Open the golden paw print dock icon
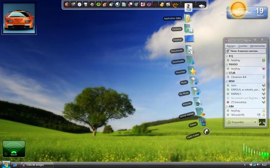 pos(175,5)
